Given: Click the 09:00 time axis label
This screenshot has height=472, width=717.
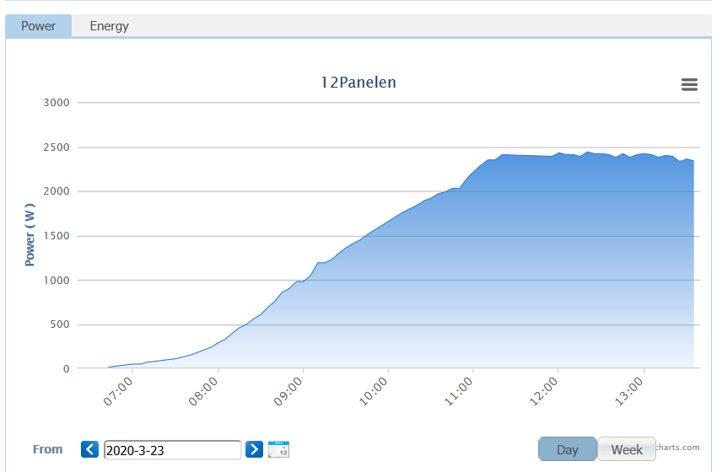Looking at the screenshot, I should [288, 392].
